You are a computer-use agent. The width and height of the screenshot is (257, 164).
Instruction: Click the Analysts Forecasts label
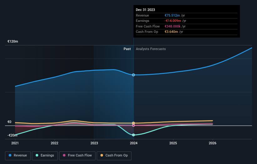coord(151,49)
